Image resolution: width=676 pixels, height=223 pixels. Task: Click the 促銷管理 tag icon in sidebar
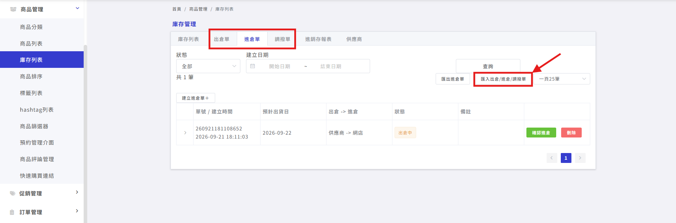click(12, 193)
